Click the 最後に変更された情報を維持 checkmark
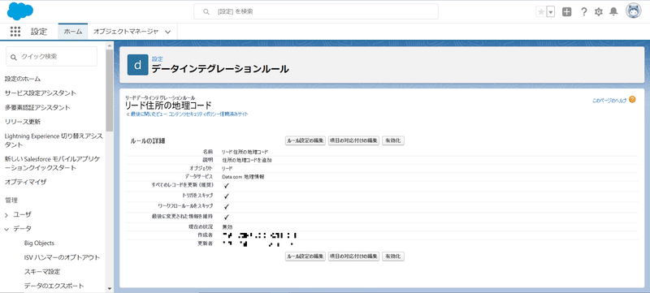650x293 pixels. pyautogui.click(x=227, y=217)
